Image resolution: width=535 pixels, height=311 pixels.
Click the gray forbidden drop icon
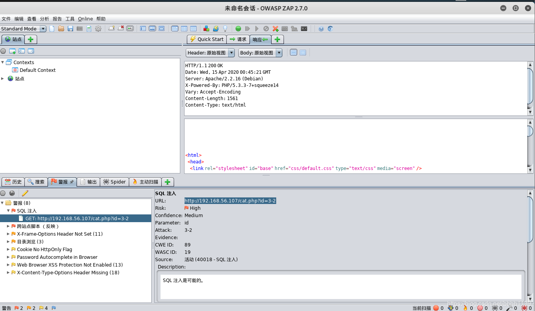point(266,29)
